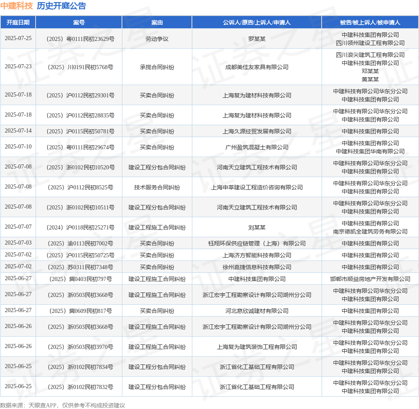419x409 pixels.
Task: Click plaintiff 徐州嘉捷信息科技有限公司
Action: 257,267
